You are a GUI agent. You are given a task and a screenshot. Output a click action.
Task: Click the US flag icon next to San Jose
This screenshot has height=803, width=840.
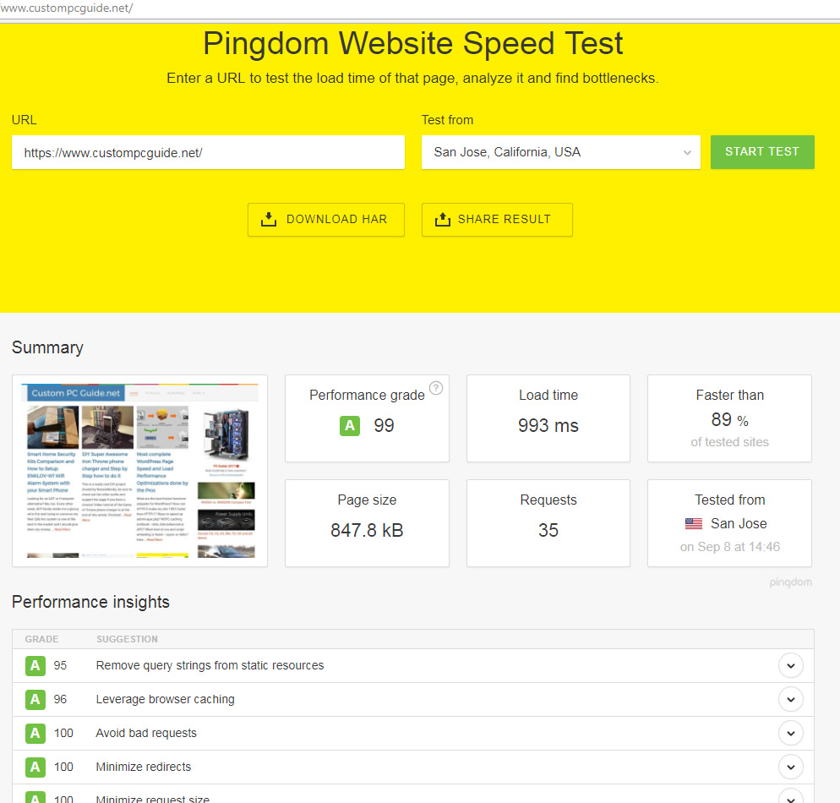click(695, 524)
